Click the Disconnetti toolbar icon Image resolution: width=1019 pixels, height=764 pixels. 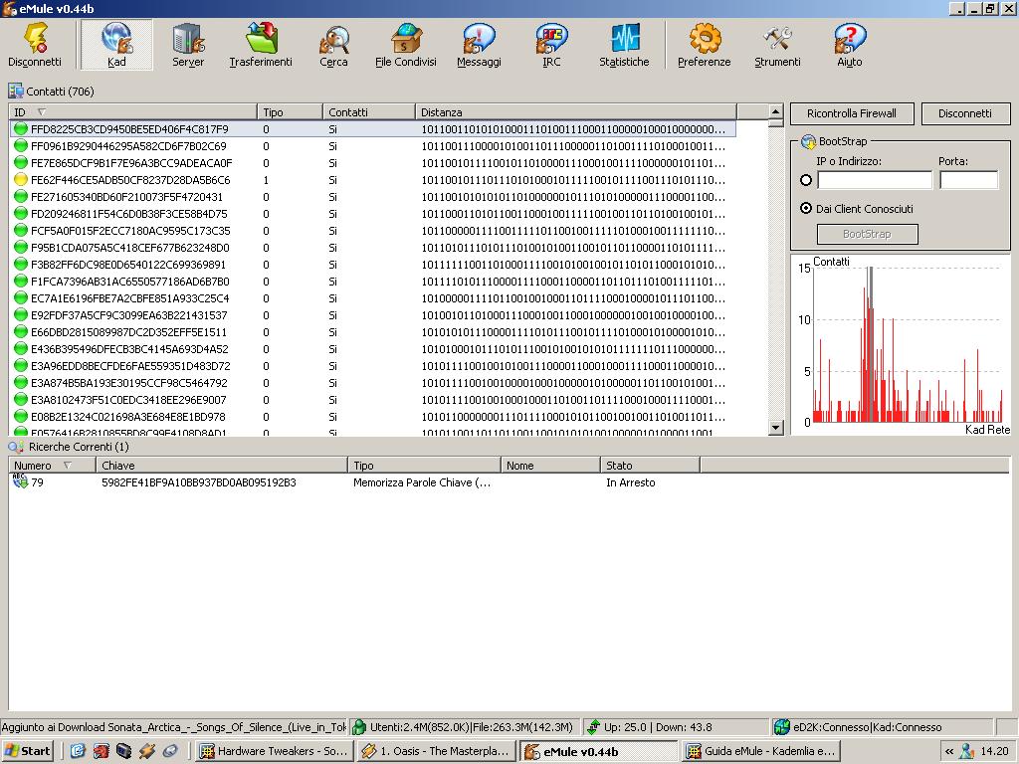coord(35,44)
